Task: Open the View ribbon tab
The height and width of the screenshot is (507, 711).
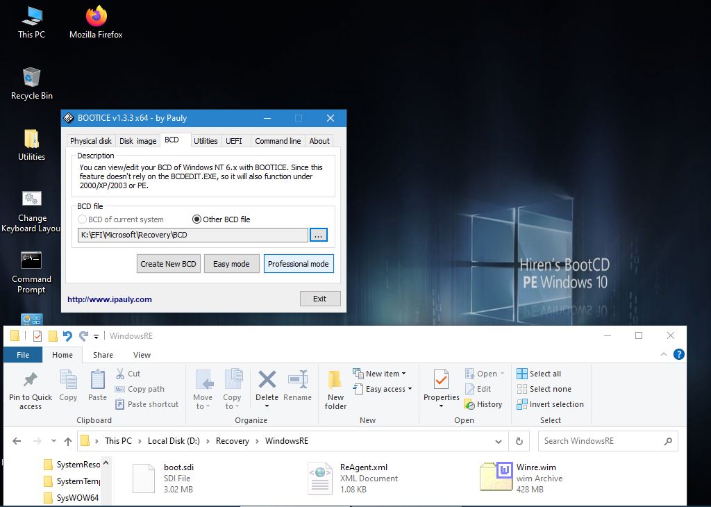Action: point(142,355)
